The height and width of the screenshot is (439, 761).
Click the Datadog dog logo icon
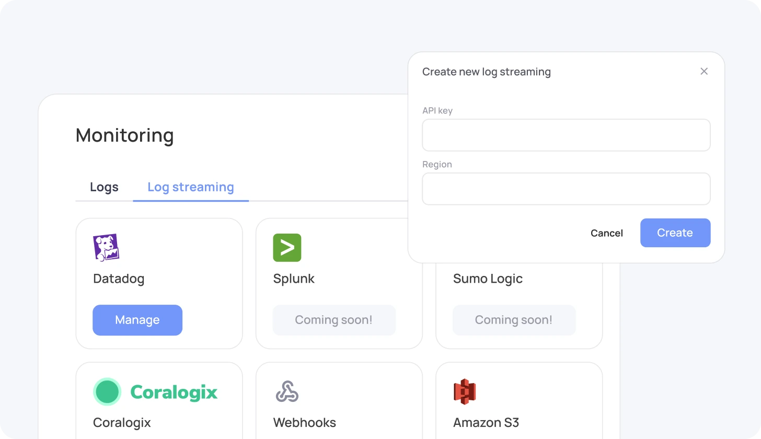coord(106,248)
